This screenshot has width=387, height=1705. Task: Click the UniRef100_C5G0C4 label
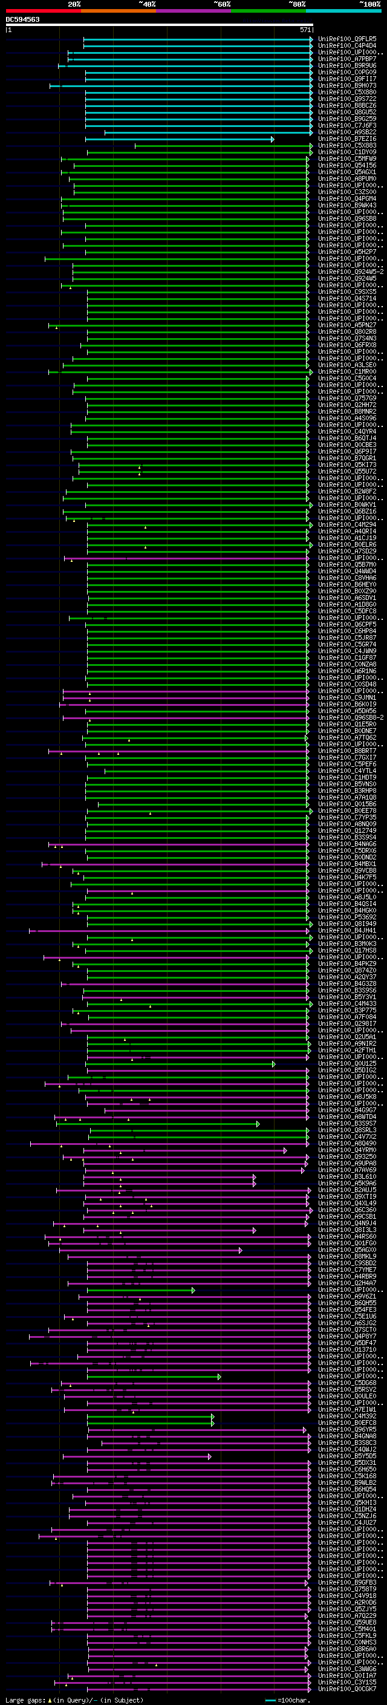tap(347, 379)
